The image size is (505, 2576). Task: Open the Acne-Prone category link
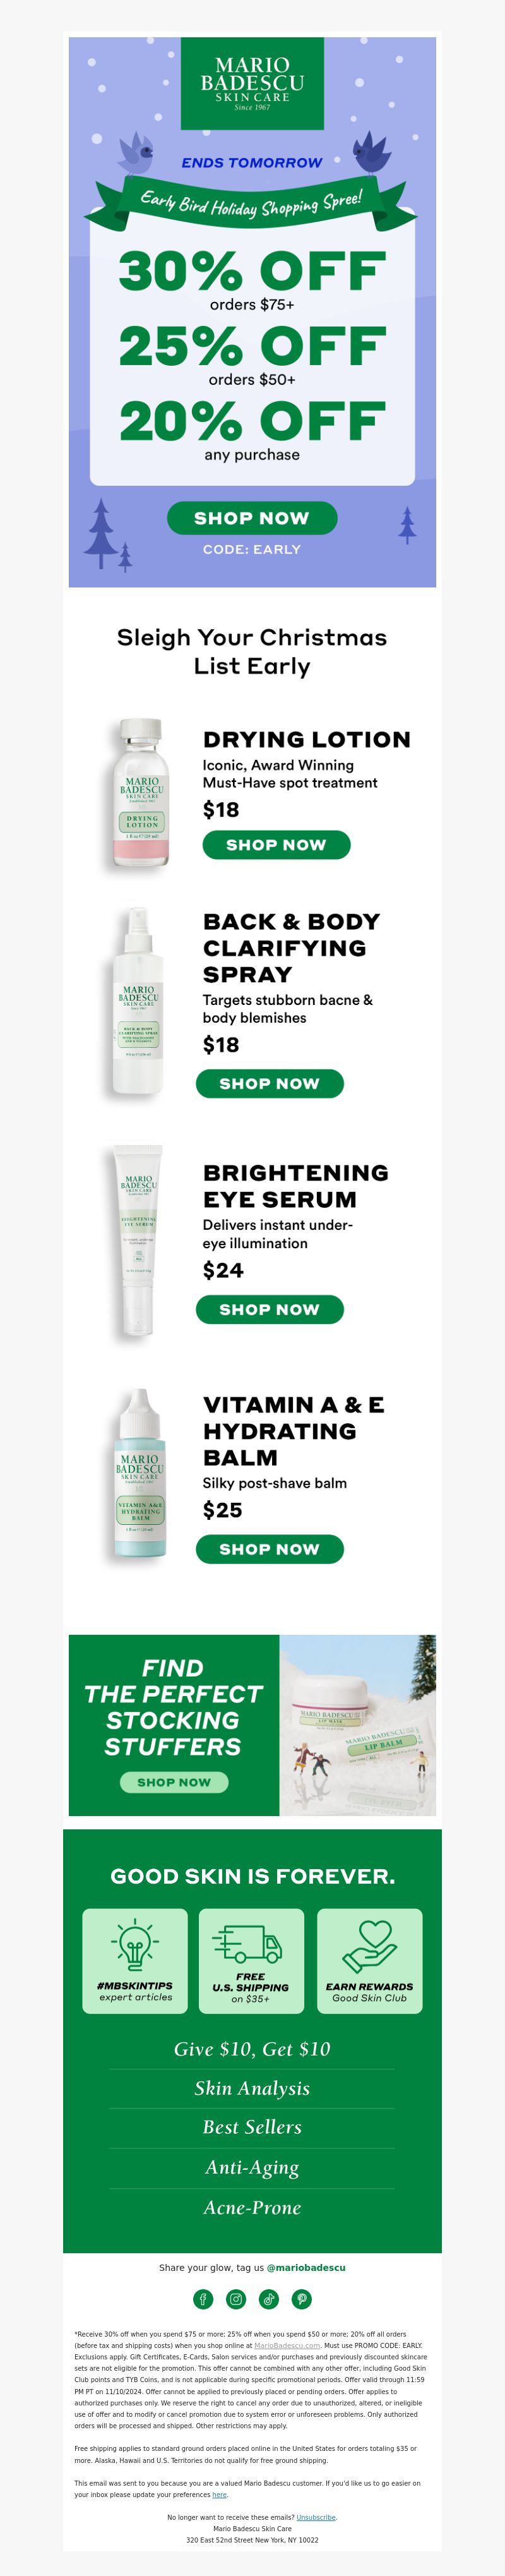pos(252,2207)
